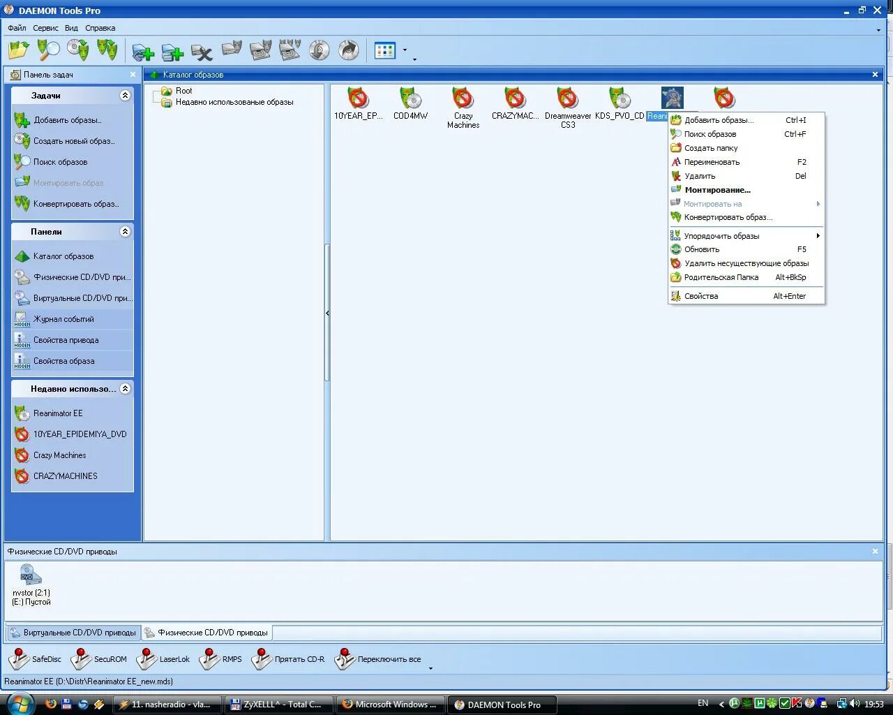The width and height of the screenshot is (893, 715).
Task: Click the burn disc toolbar icon
Action: pos(348,50)
